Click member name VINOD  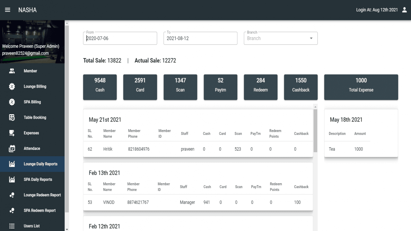[109, 202]
